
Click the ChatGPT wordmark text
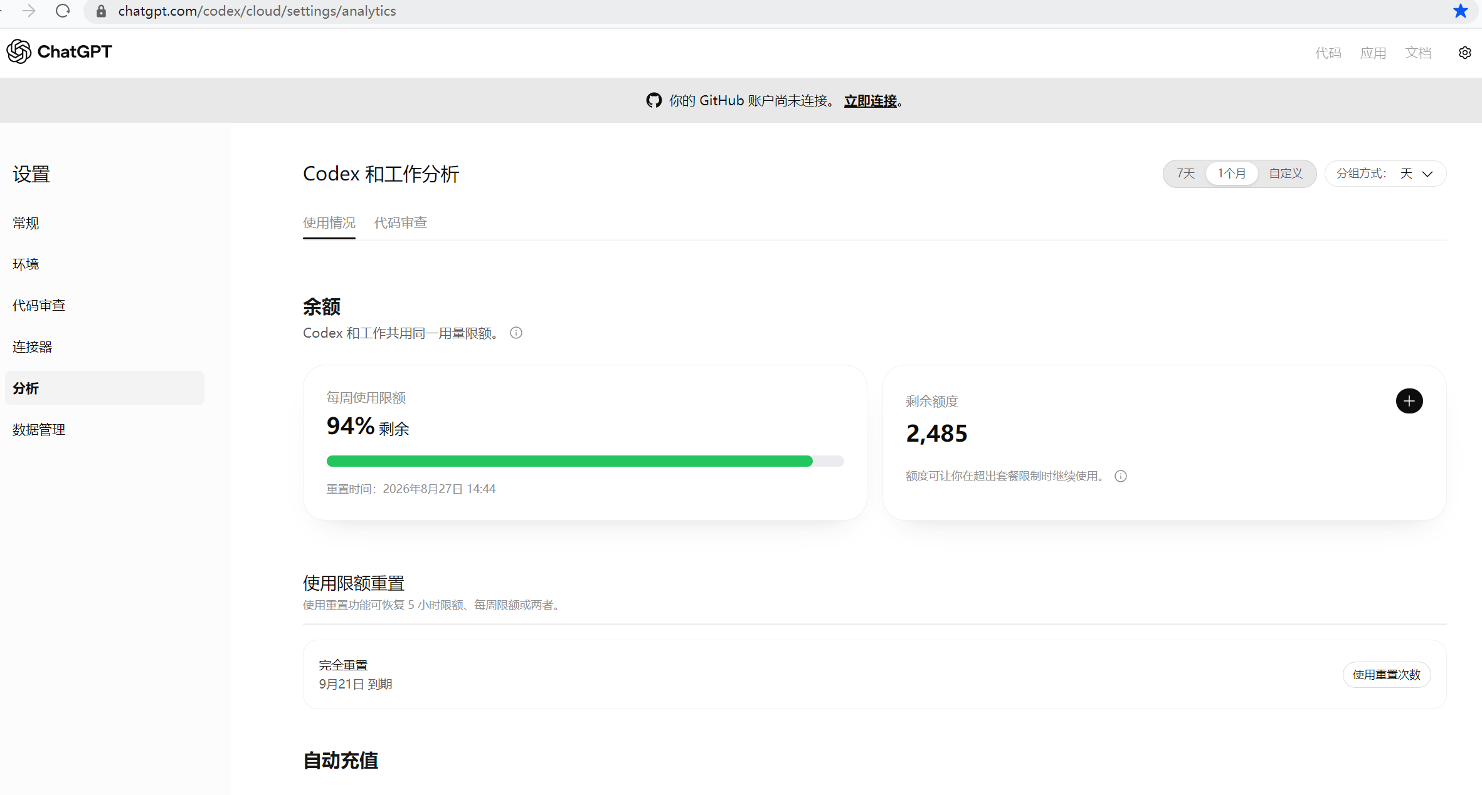click(x=75, y=51)
